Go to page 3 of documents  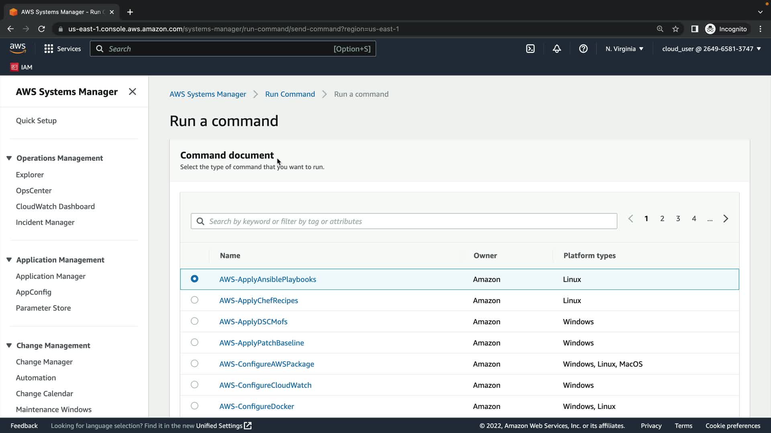[678, 219]
